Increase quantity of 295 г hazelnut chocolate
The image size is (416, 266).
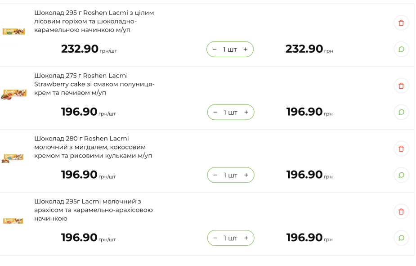(x=246, y=50)
